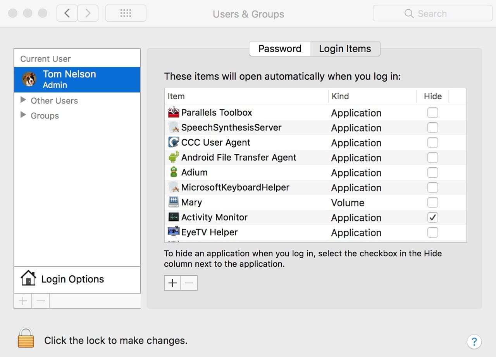Click the Show All grid icon

(x=126, y=14)
